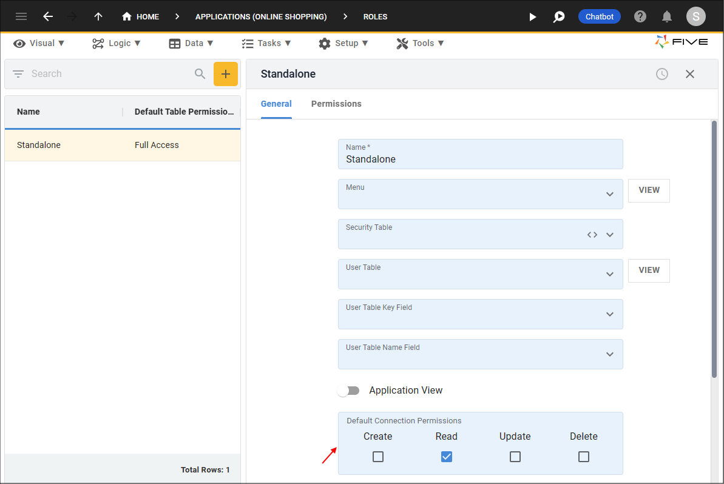The image size is (724, 484).
Task: Open the Logic menu
Action: click(117, 44)
